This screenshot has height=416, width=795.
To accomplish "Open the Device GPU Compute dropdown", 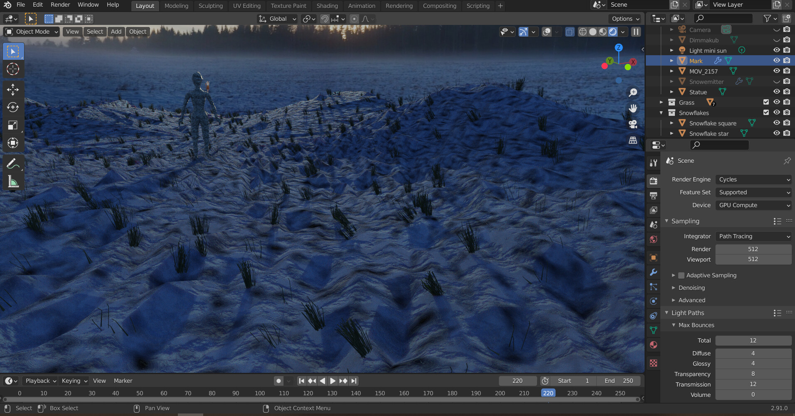I will coord(753,205).
